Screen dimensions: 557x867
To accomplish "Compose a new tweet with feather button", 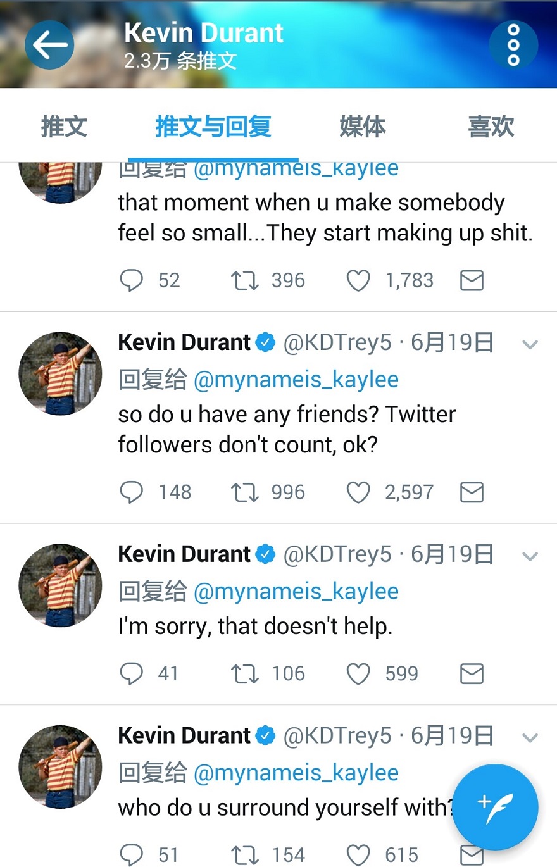I will tap(496, 807).
